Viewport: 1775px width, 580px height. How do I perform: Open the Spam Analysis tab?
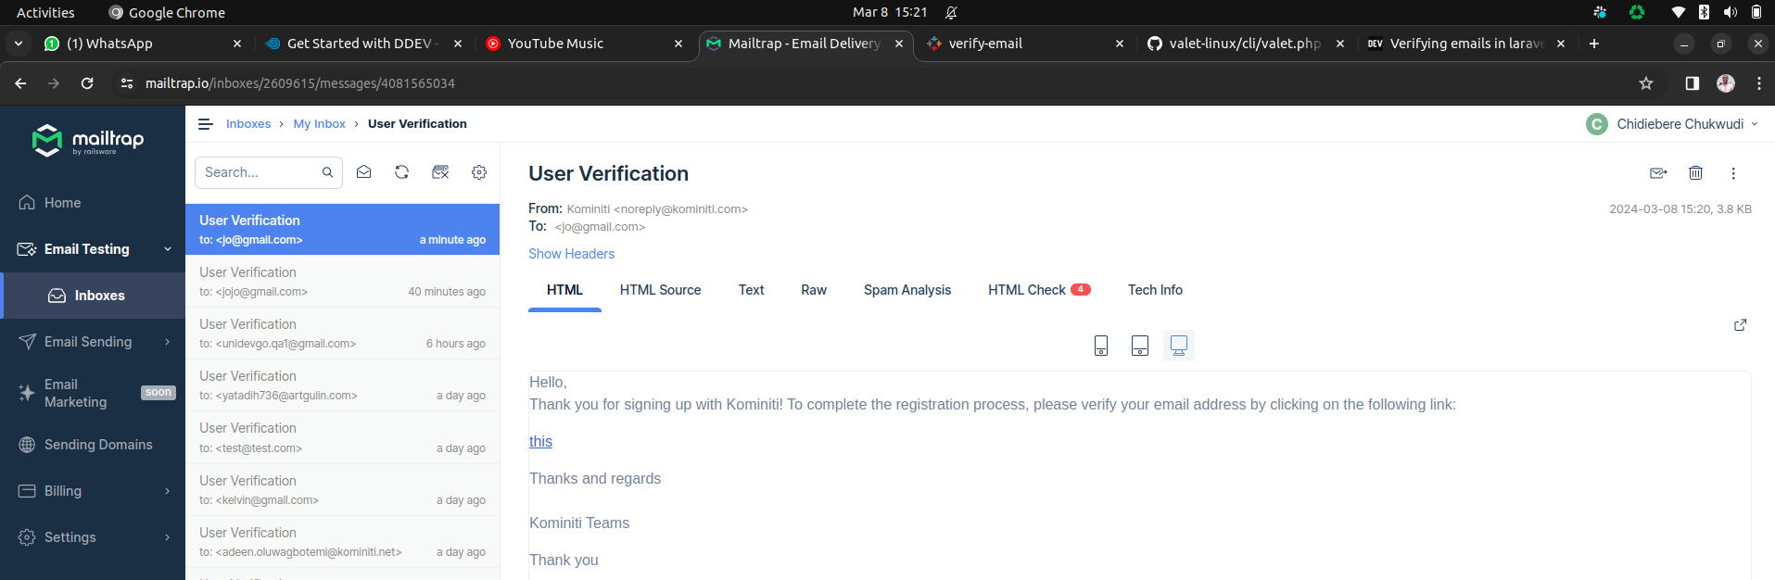coord(907,290)
